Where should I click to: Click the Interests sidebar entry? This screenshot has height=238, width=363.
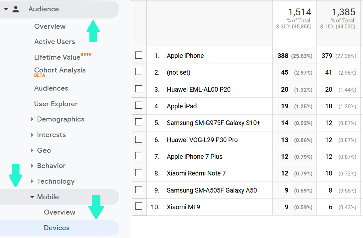click(x=51, y=135)
